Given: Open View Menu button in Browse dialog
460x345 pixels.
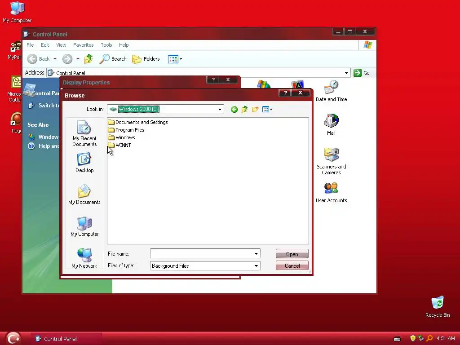Looking at the screenshot, I should (x=267, y=110).
